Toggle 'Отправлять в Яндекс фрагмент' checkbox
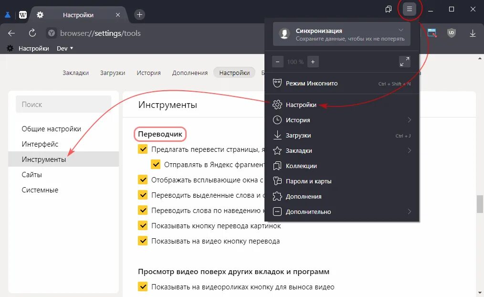 tap(156, 164)
